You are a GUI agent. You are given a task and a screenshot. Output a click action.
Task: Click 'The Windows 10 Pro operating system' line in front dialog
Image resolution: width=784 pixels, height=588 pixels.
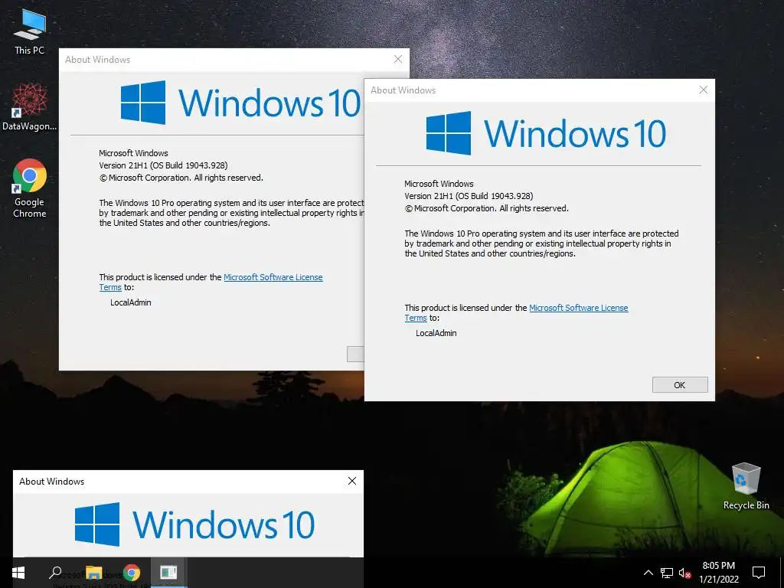click(x=541, y=234)
